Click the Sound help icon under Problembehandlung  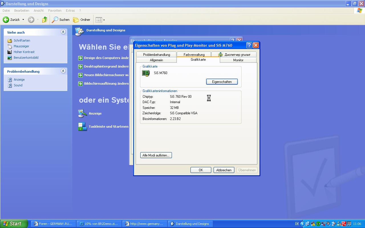10,85
